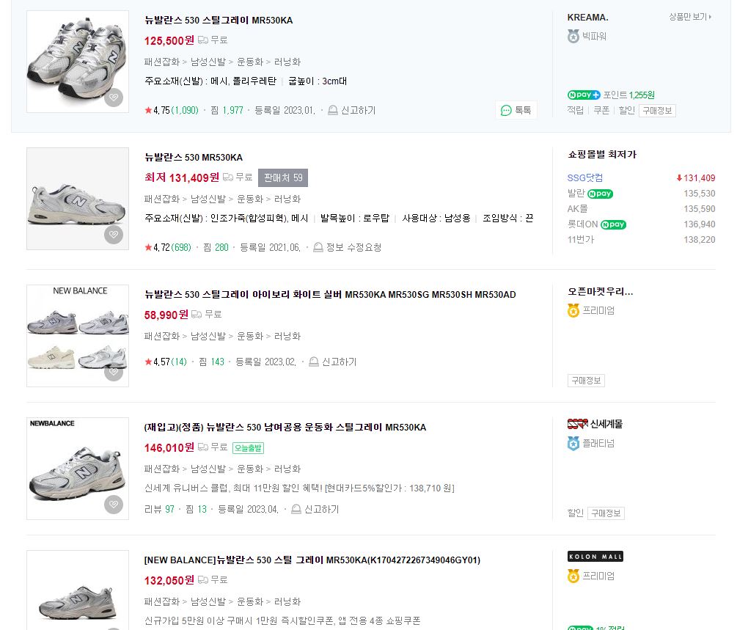Open the SSG닷컴 lowest price link
The height and width of the screenshot is (630, 737).
pos(584,177)
